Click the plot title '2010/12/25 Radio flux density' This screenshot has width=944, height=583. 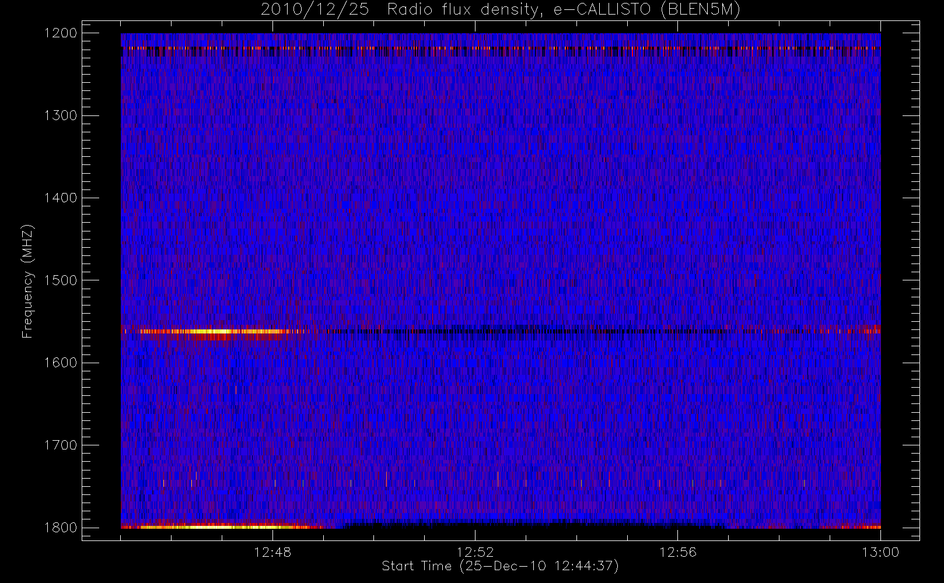click(500, 10)
